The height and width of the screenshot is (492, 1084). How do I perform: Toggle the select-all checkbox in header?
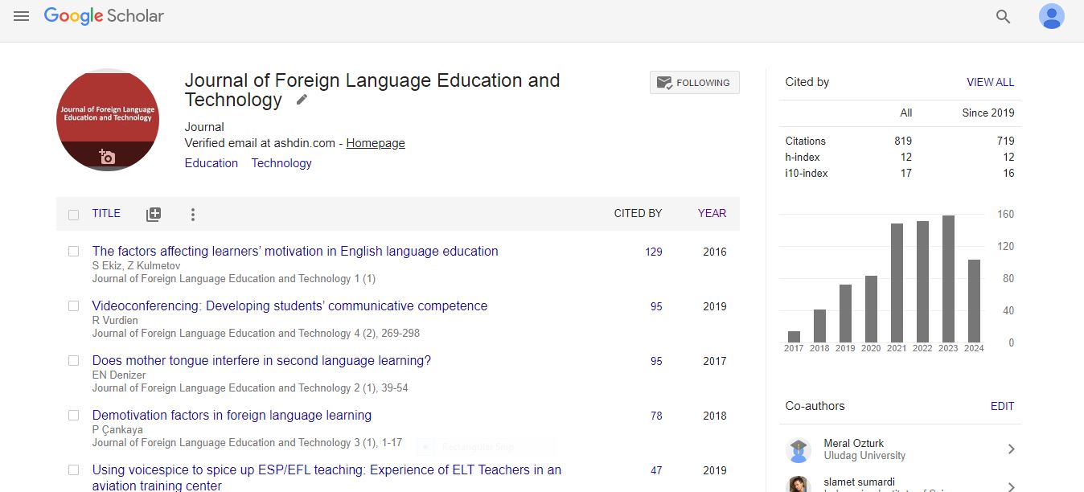74,215
